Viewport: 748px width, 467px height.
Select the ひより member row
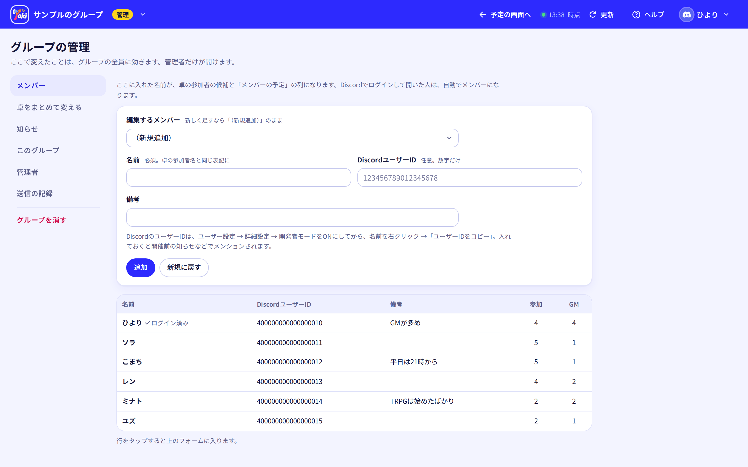coord(354,323)
